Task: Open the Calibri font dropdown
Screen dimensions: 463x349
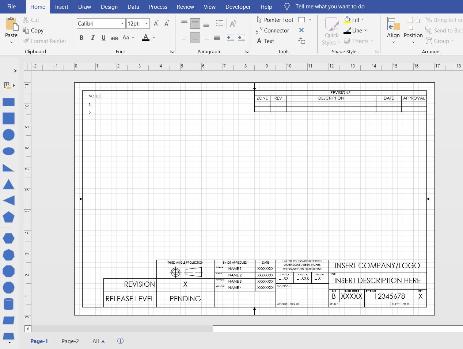Action: (x=122, y=23)
